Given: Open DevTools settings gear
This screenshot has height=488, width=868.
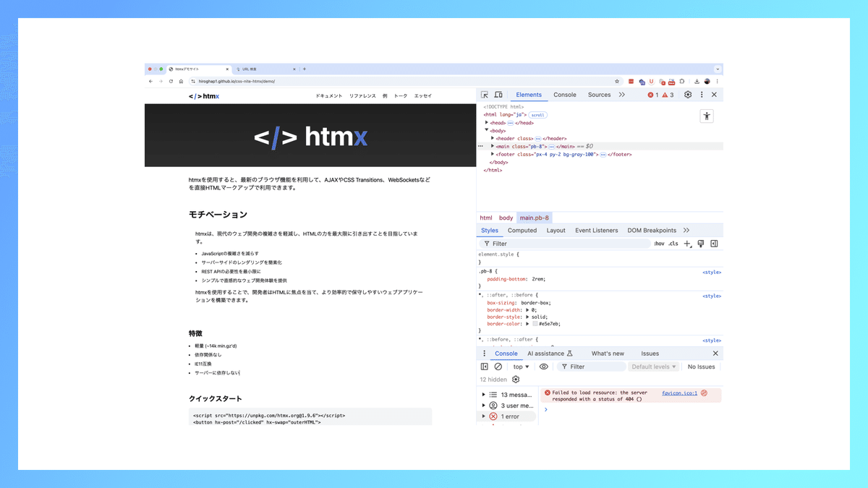Looking at the screenshot, I should coord(688,95).
